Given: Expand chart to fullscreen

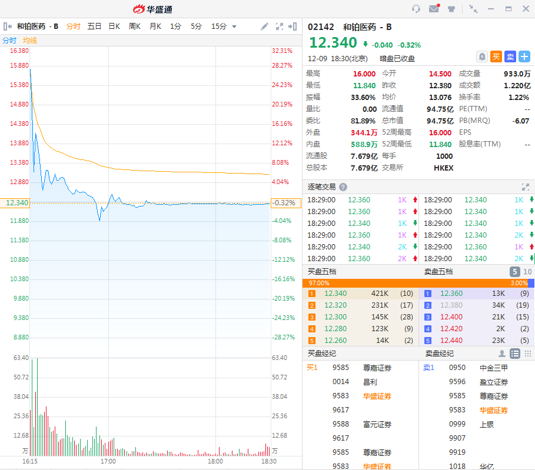Looking at the screenshot, I should [280, 26].
